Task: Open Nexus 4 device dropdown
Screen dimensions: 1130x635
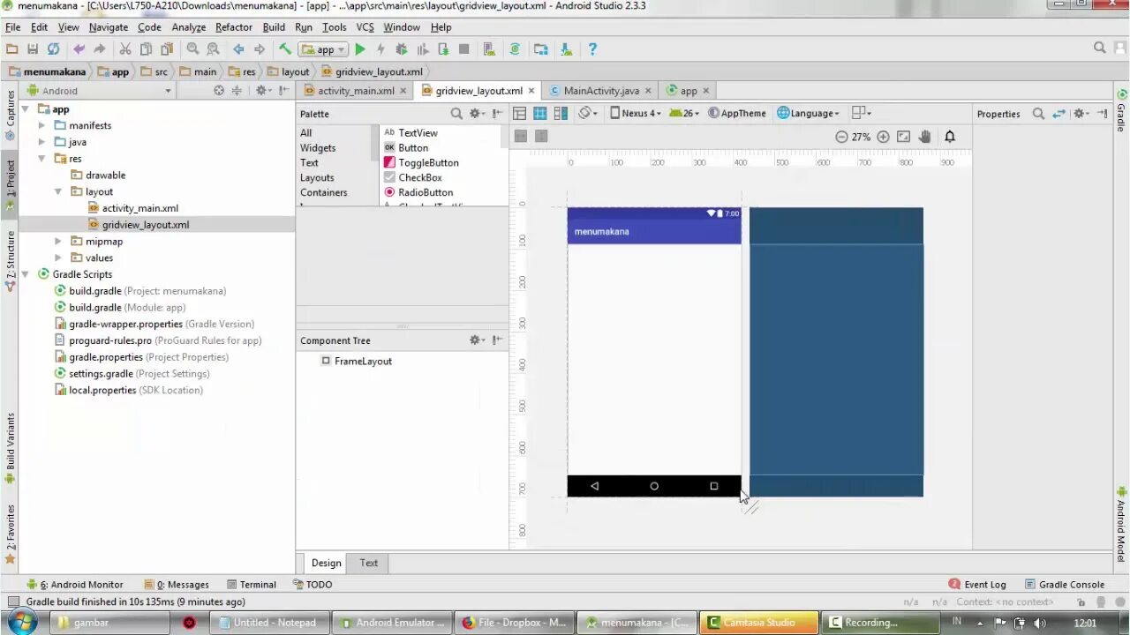Action: point(634,113)
